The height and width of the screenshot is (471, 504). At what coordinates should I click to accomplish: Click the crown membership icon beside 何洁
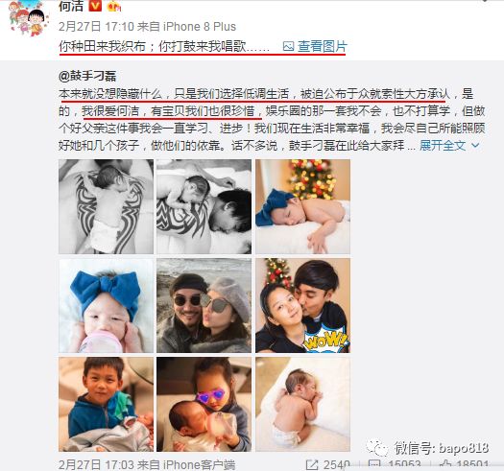(x=114, y=6)
